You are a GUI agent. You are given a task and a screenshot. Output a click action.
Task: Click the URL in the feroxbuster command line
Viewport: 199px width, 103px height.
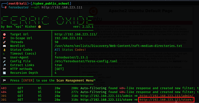click(x=62, y=7)
